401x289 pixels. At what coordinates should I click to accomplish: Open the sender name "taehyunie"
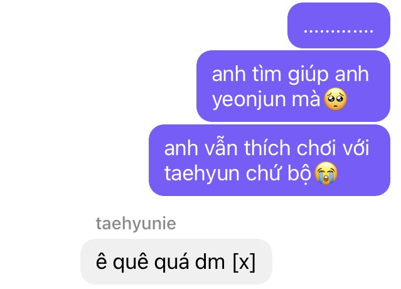point(136,224)
